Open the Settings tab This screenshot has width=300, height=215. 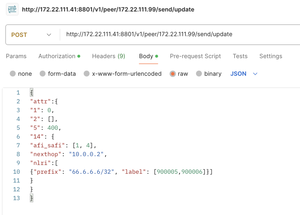pyautogui.click(x=271, y=56)
